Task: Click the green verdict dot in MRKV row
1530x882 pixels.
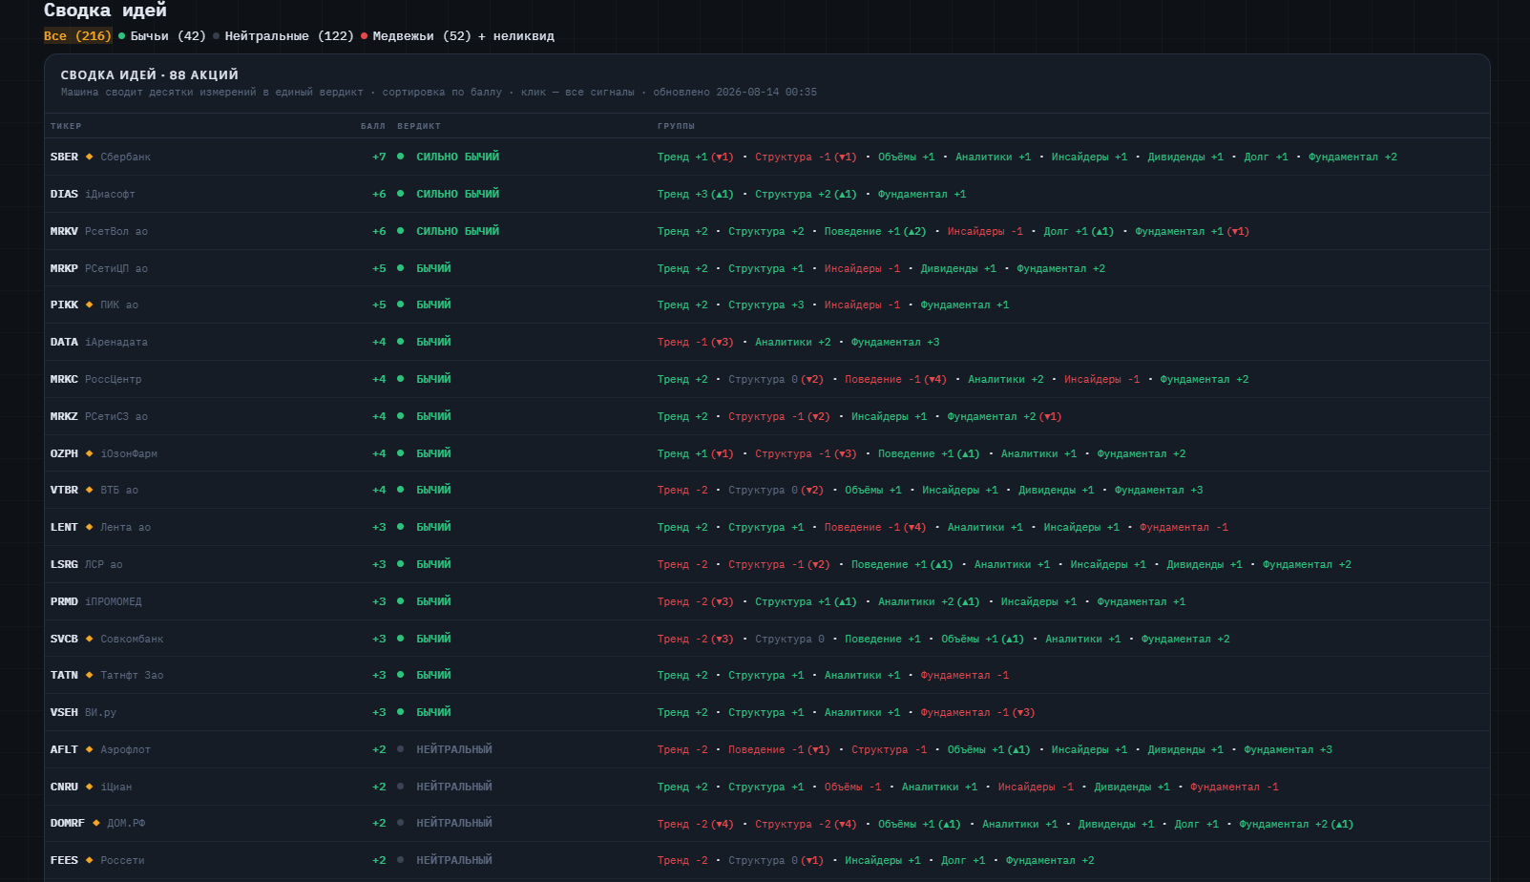Action: click(x=400, y=231)
